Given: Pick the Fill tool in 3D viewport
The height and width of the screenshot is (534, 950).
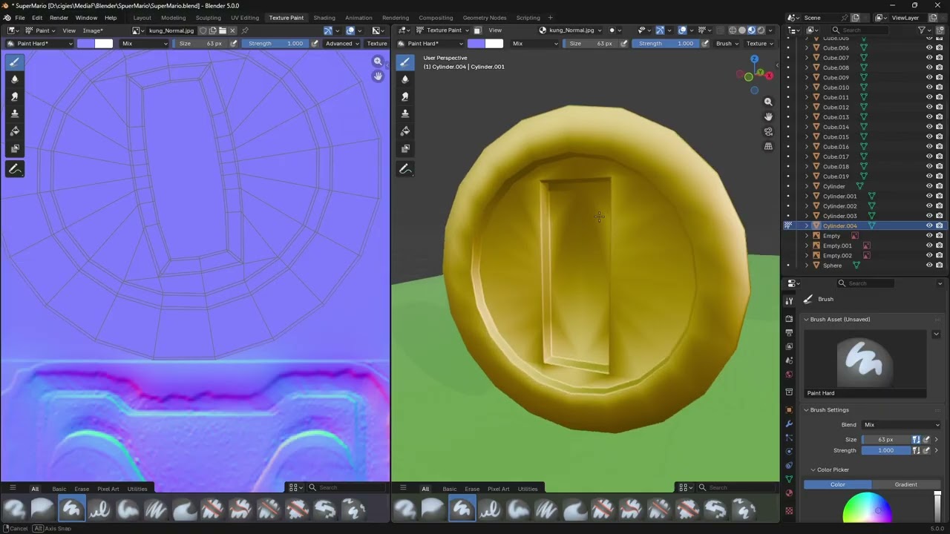Looking at the screenshot, I should click(x=405, y=131).
